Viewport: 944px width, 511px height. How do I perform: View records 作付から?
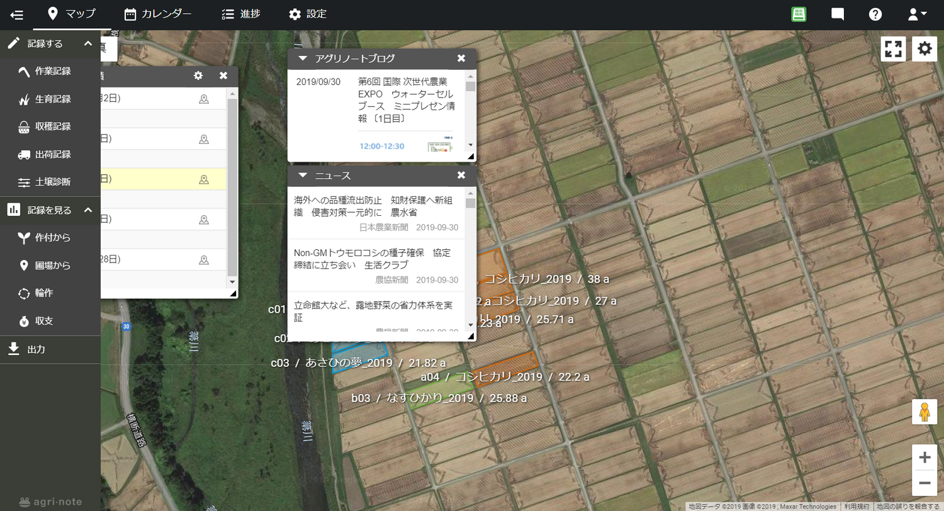coord(50,238)
